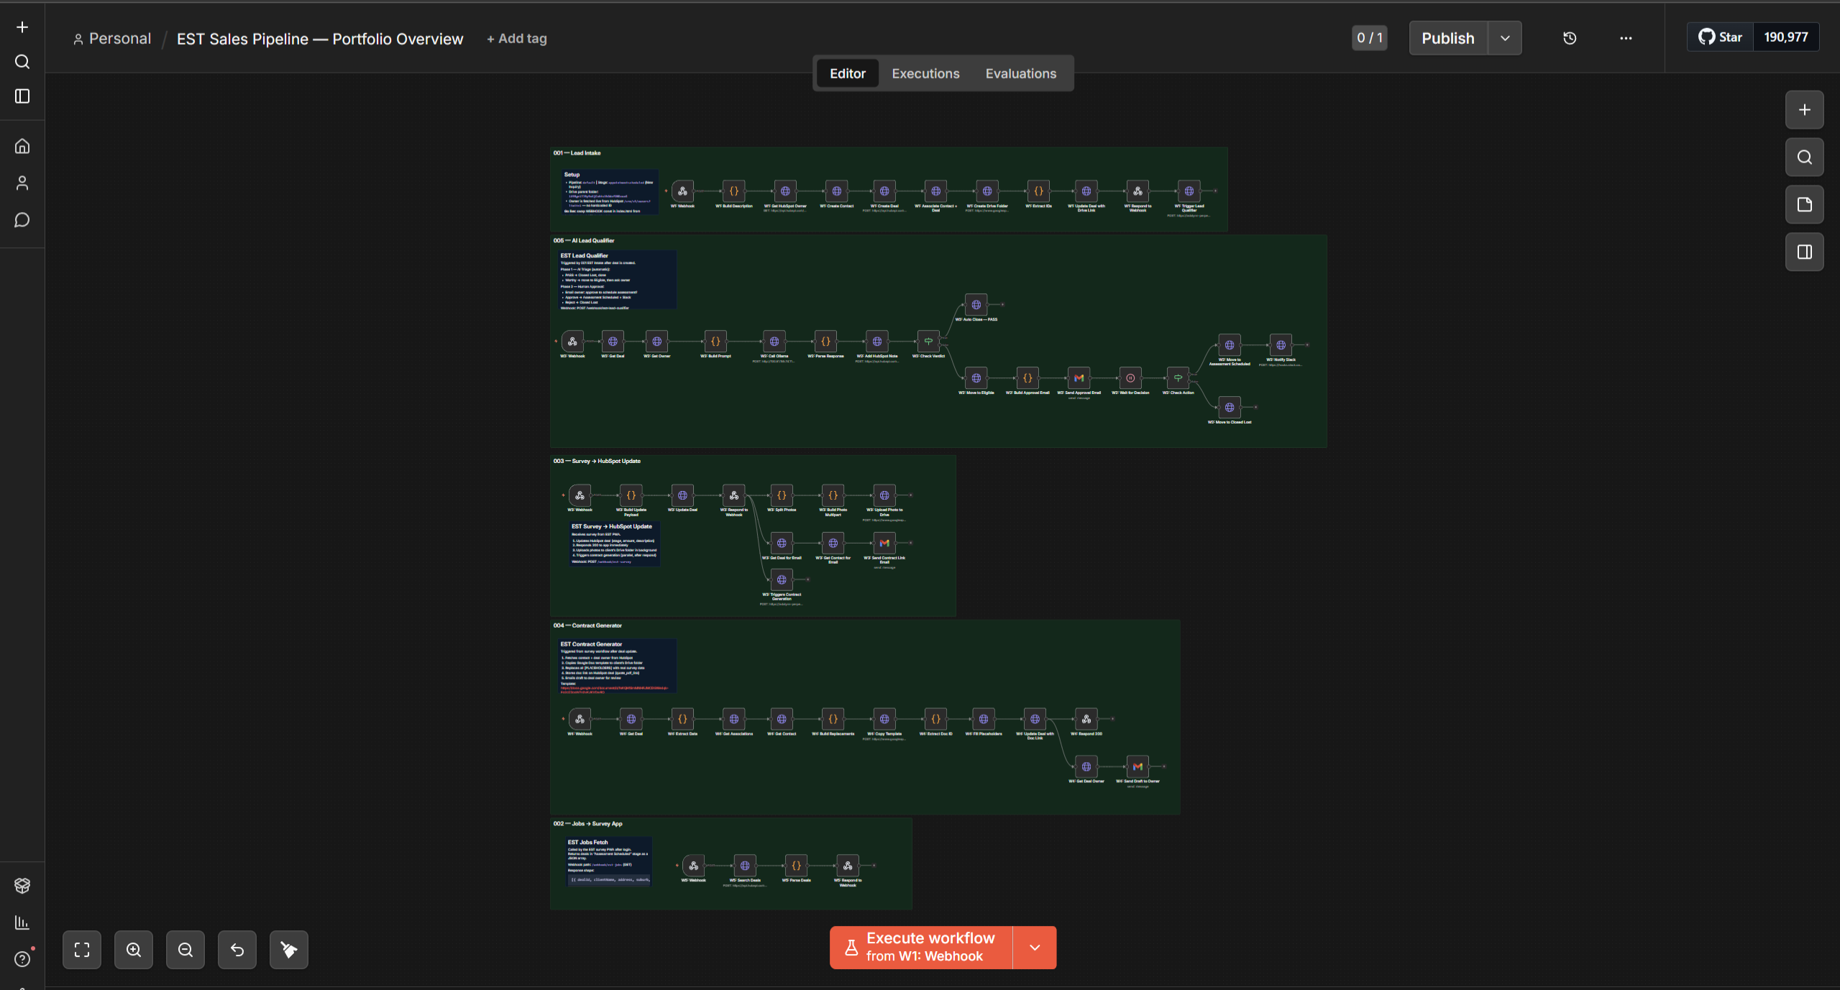Click the Add tag link
This screenshot has height=990, width=1840.
[x=517, y=39]
